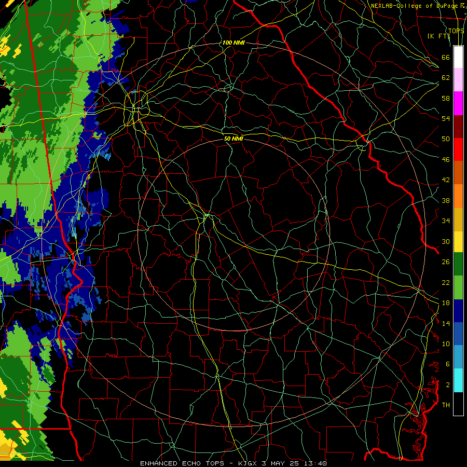Viewport: 467px width, 467px height.
Task: Select the legend value 58
Action: point(446,98)
